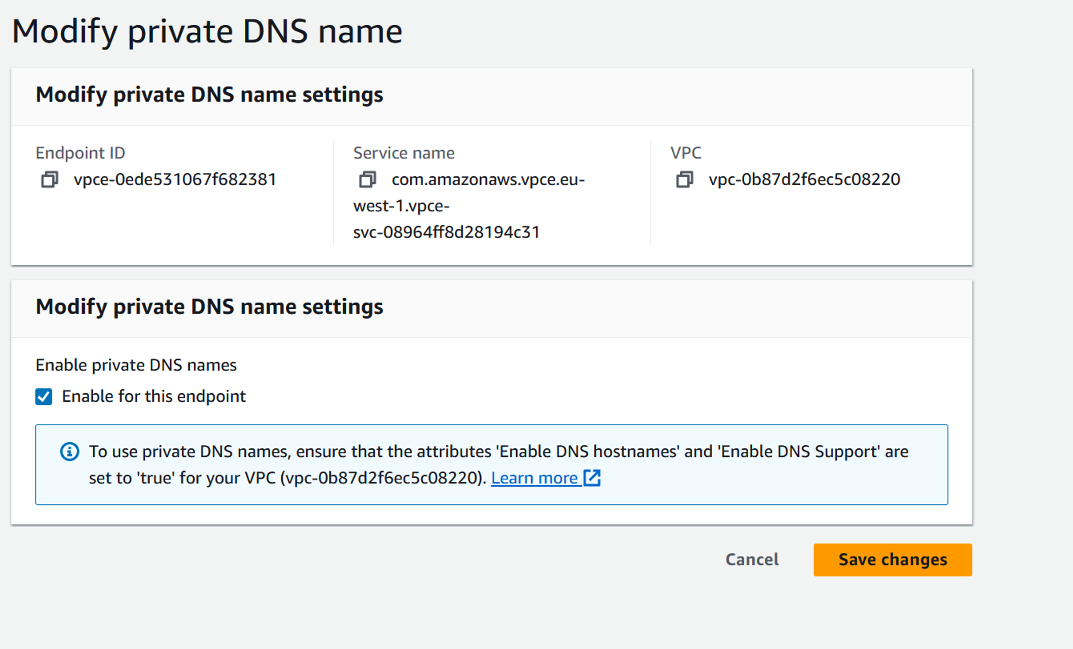This screenshot has width=1073, height=649.
Task: Click the 'Modify private DNS name' page title
Action: 207,31
